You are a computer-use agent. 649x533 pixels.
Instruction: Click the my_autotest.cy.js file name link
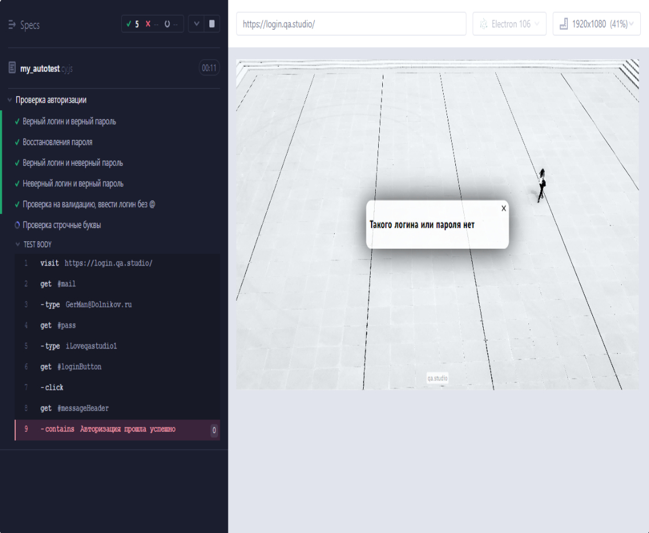[x=46, y=68]
